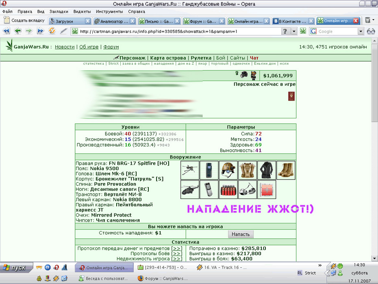Open the Об игре link
The image size is (378, 284).
point(89,47)
